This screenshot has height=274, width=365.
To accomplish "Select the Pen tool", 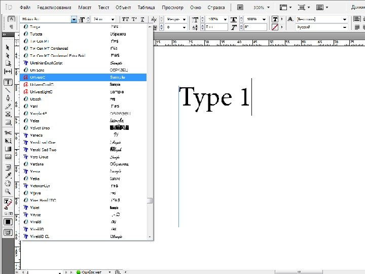I will (x=8, y=98).
